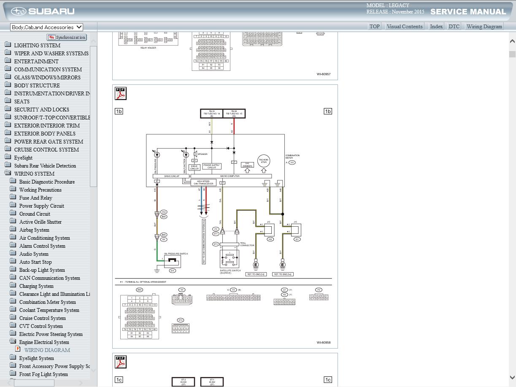This screenshot has height=387, width=516.
Task: Open SEATS folder icon
Action: click(x=8, y=101)
